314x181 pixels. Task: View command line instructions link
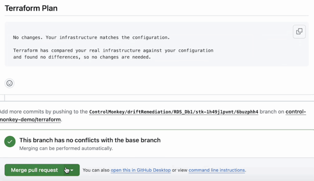[216, 170]
